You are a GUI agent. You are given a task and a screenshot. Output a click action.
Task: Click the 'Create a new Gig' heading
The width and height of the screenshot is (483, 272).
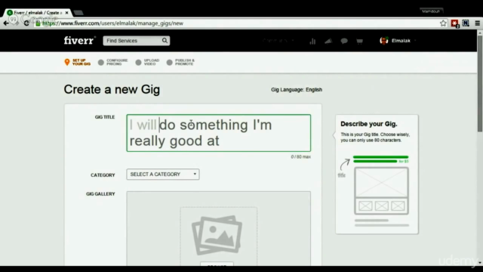pos(112,90)
